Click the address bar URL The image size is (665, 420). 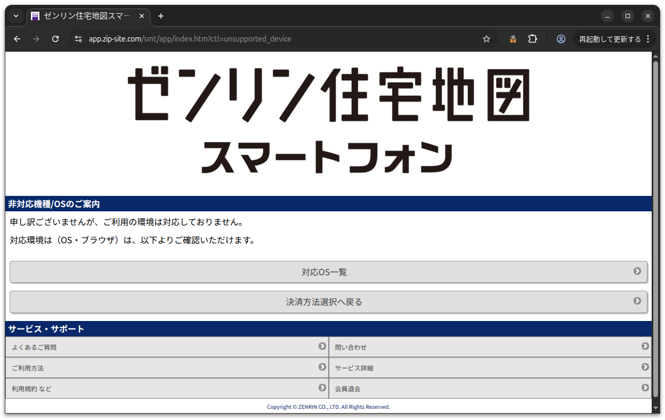[x=190, y=39]
